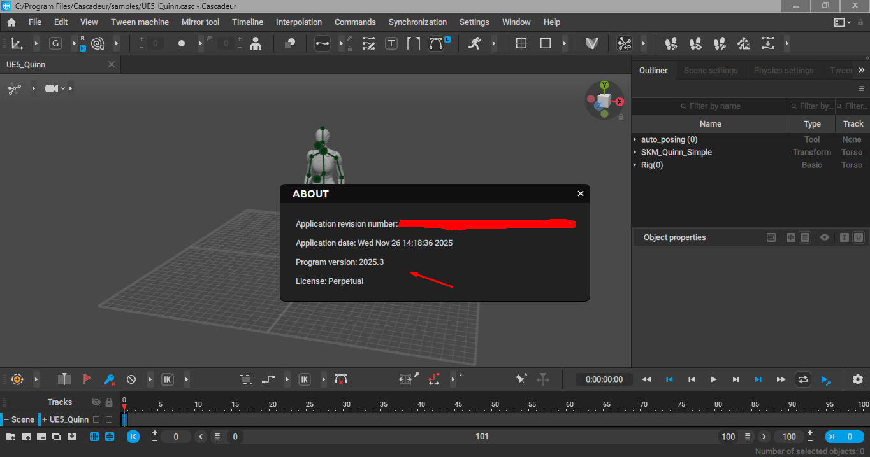Open the animation settings gear at bottom-right

tap(858, 379)
